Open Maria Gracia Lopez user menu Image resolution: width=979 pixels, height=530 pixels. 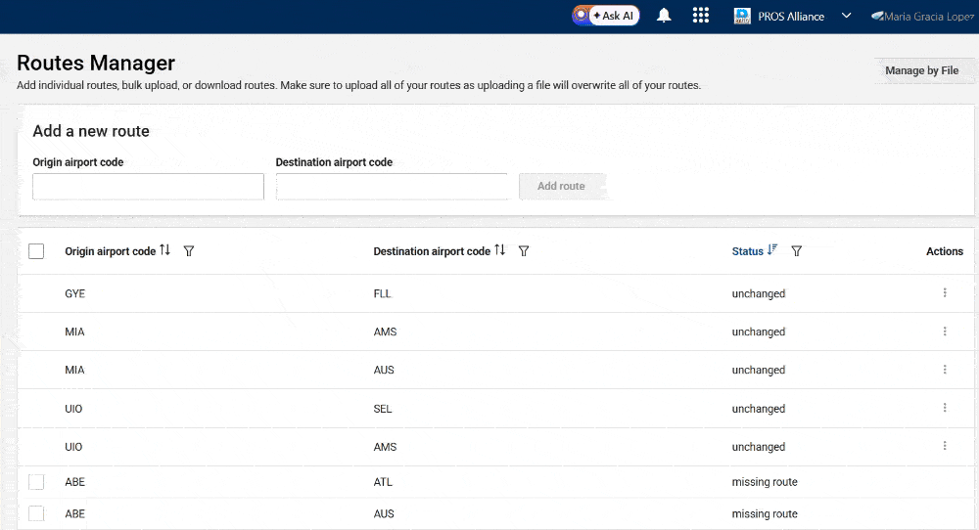[x=925, y=16]
